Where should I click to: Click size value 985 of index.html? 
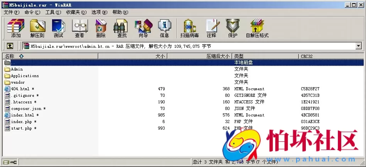[161, 115]
